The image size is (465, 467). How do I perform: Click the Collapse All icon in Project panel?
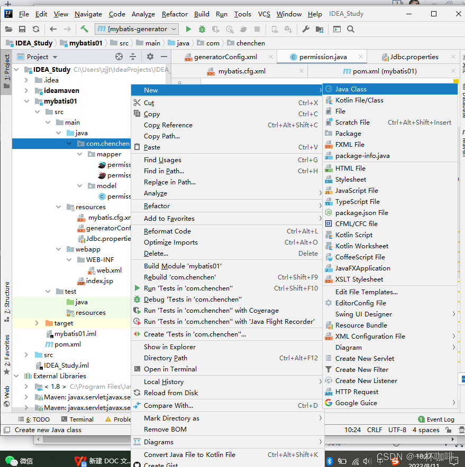(x=133, y=57)
